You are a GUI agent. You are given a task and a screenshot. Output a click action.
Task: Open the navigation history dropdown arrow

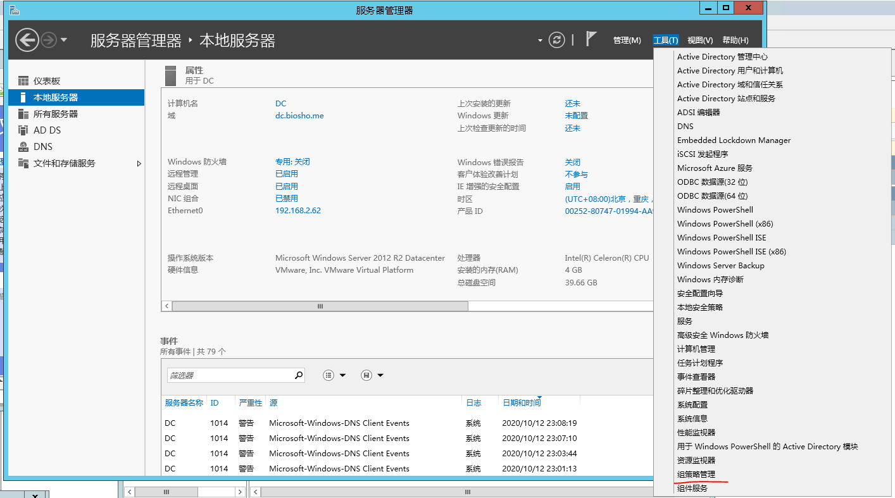(64, 40)
